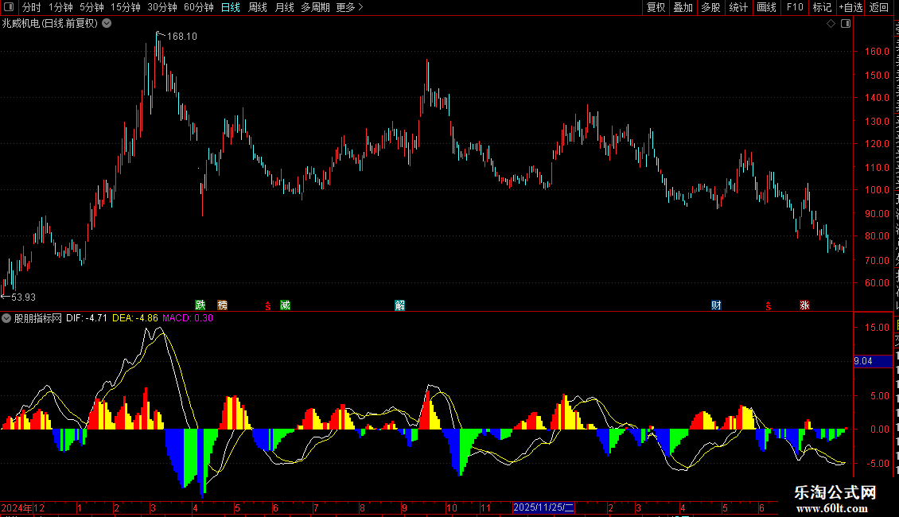Click the highlighted 9.04 axis value
This screenshot has height=517, width=899.
[x=874, y=361]
